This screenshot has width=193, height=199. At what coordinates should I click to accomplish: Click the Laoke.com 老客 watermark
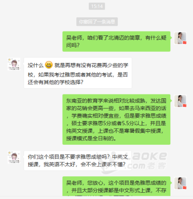tap(134, 161)
